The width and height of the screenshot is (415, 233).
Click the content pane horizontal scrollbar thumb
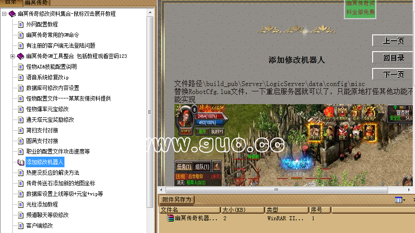coord(276,190)
